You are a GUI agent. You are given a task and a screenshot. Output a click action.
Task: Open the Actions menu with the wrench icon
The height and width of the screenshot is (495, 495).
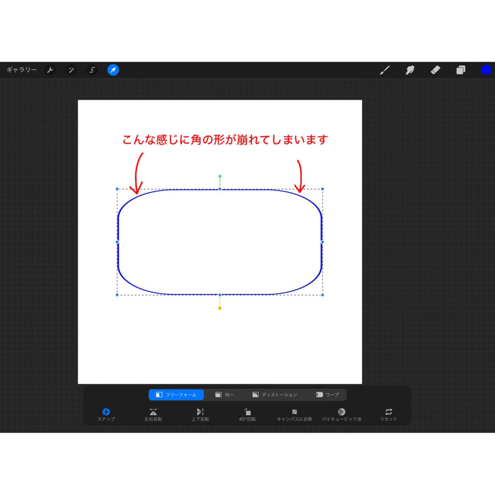point(51,70)
